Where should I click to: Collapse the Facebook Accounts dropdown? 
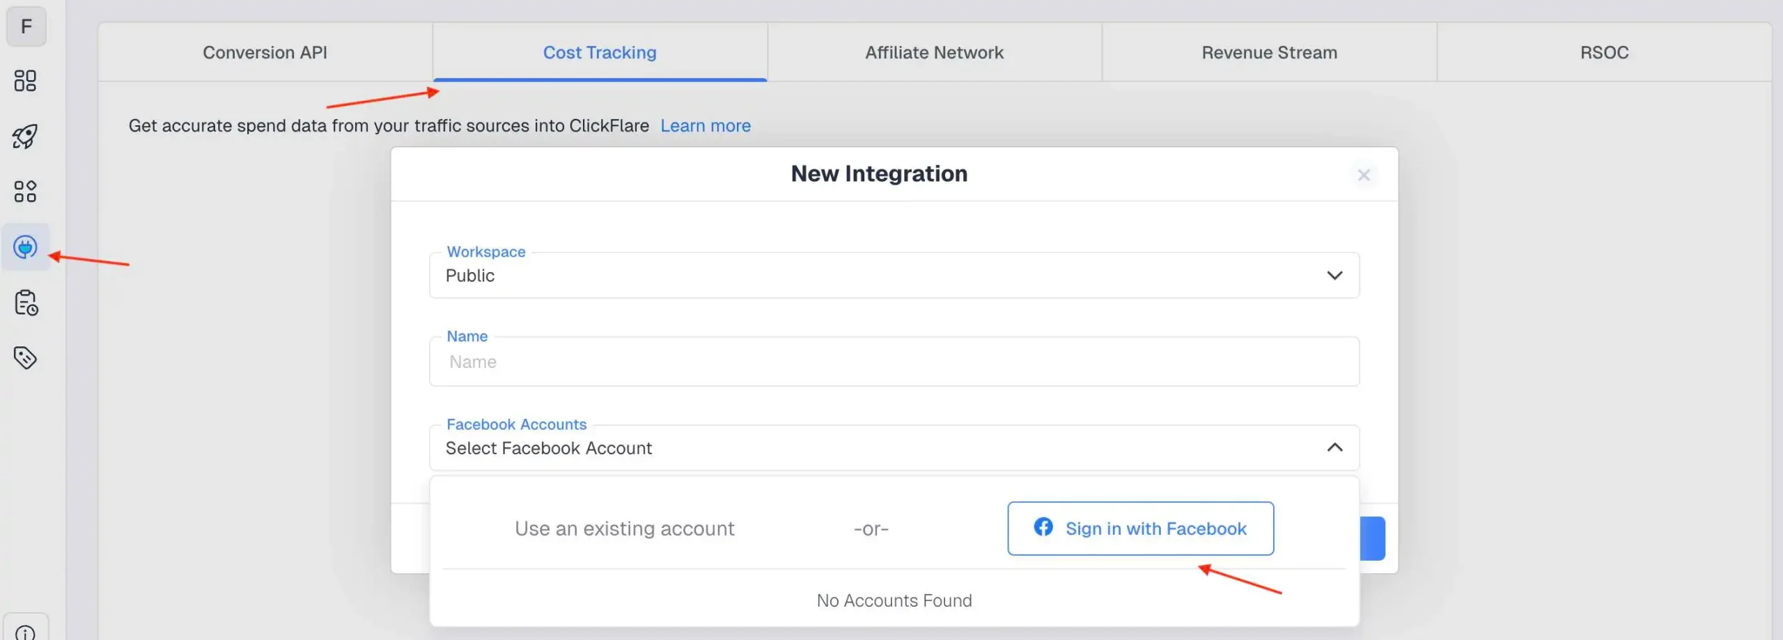(x=894, y=448)
